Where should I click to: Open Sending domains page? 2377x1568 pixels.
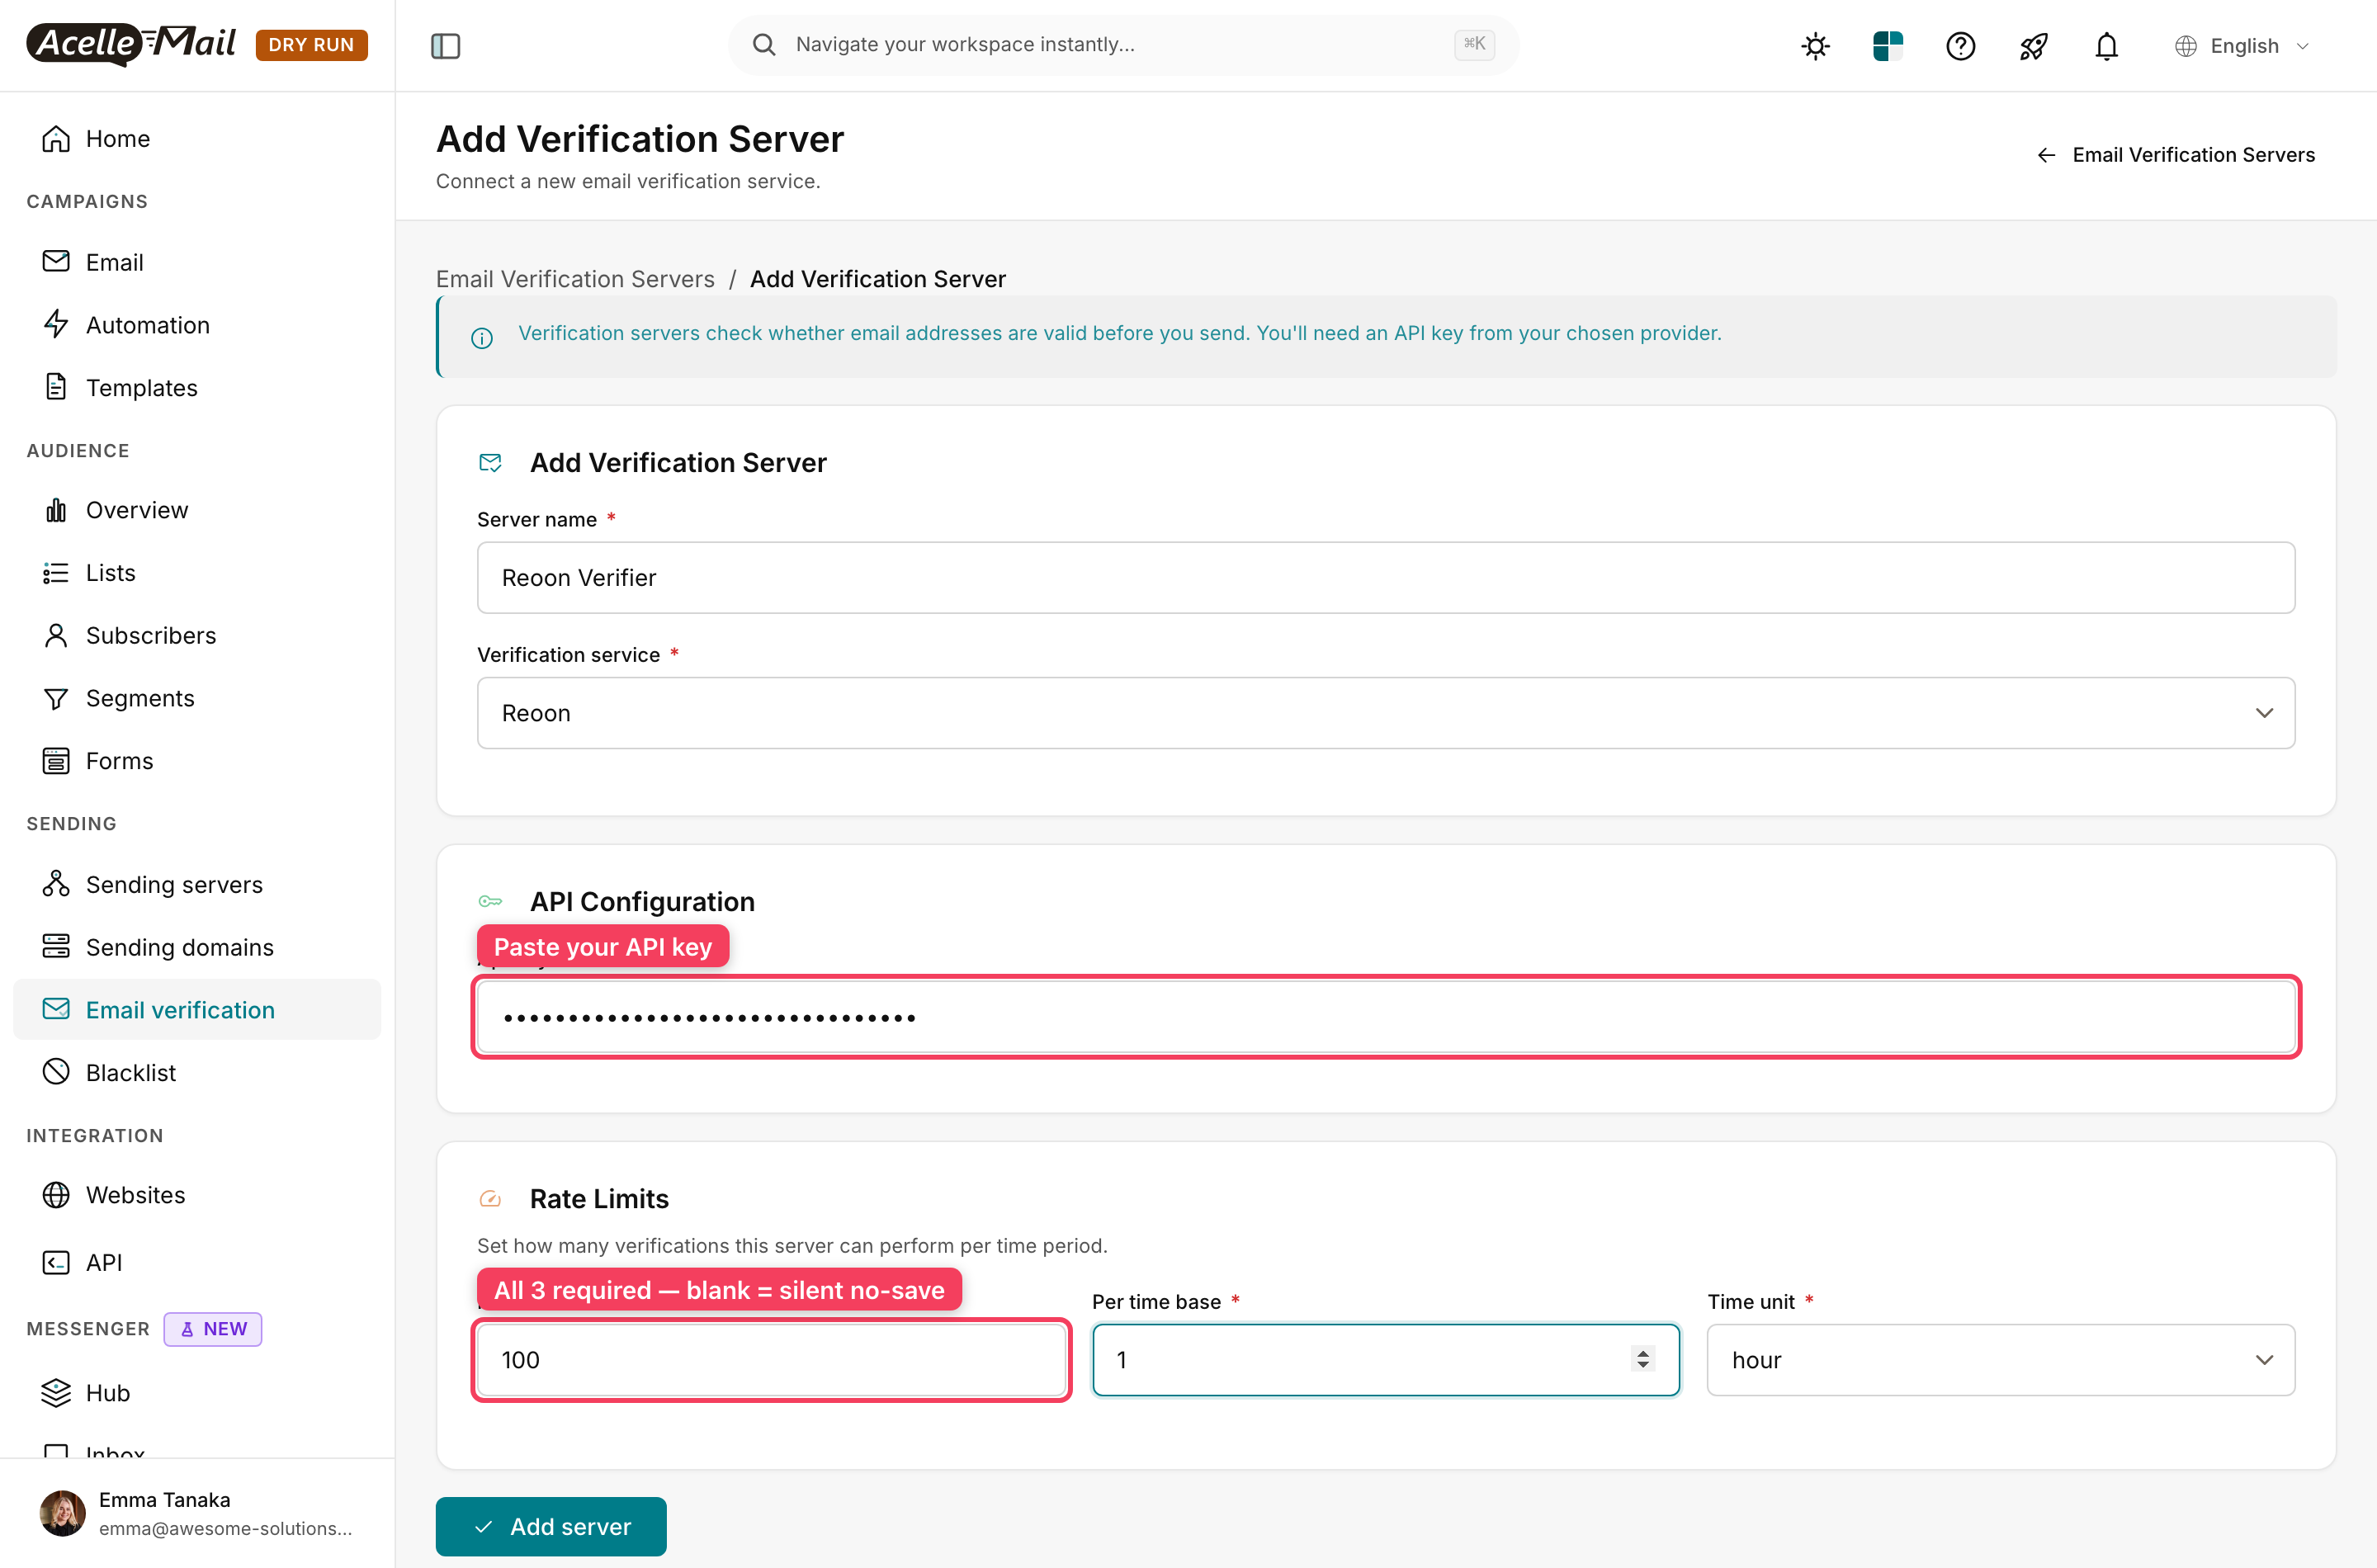tap(197, 947)
